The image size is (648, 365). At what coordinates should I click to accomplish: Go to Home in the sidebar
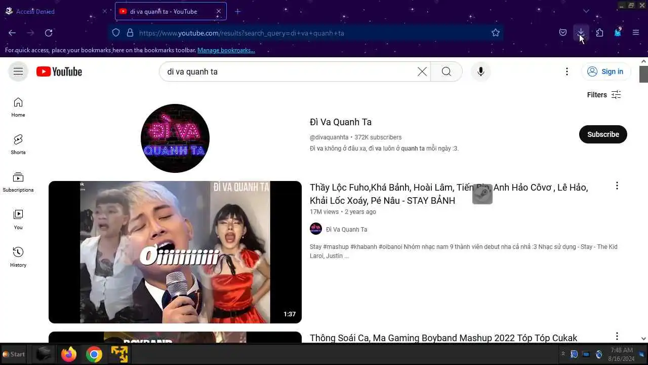pos(18,107)
